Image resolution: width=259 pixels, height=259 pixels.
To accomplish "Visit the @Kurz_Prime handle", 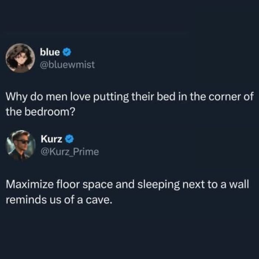I will tap(70, 152).
